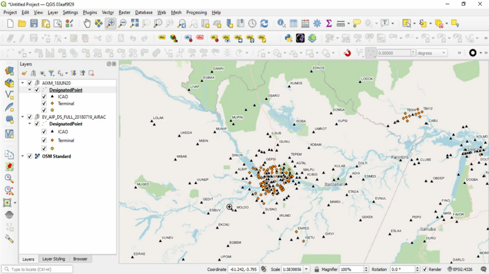
Task: Collapse EV_AIP_DS_FULL_20180719_AIRAC group
Action: (x=22, y=117)
